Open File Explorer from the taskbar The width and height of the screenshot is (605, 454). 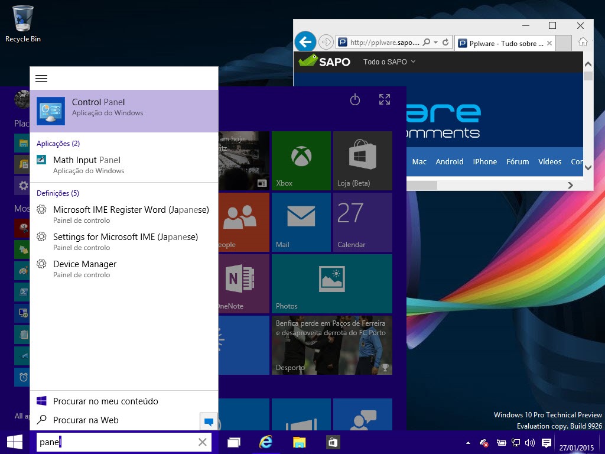(x=299, y=442)
